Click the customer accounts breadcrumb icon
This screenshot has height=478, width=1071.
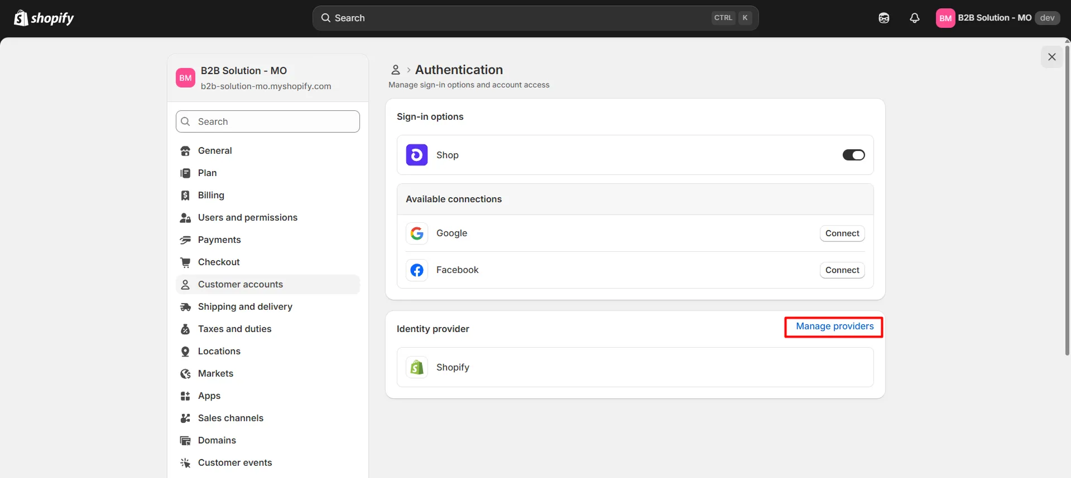click(x=395, y=70)
